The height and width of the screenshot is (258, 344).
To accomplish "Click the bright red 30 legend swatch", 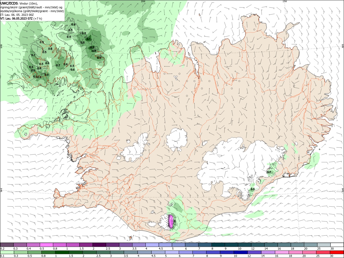I will (x=337, y=252).
